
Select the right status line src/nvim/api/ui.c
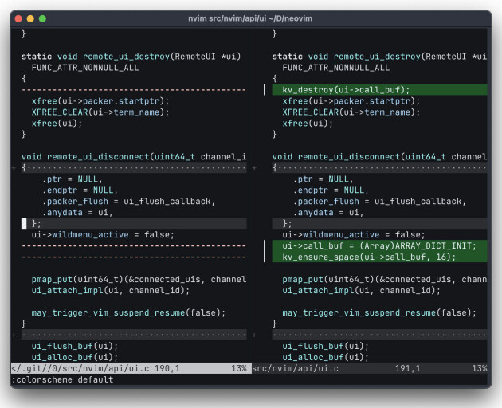point(295,369)
